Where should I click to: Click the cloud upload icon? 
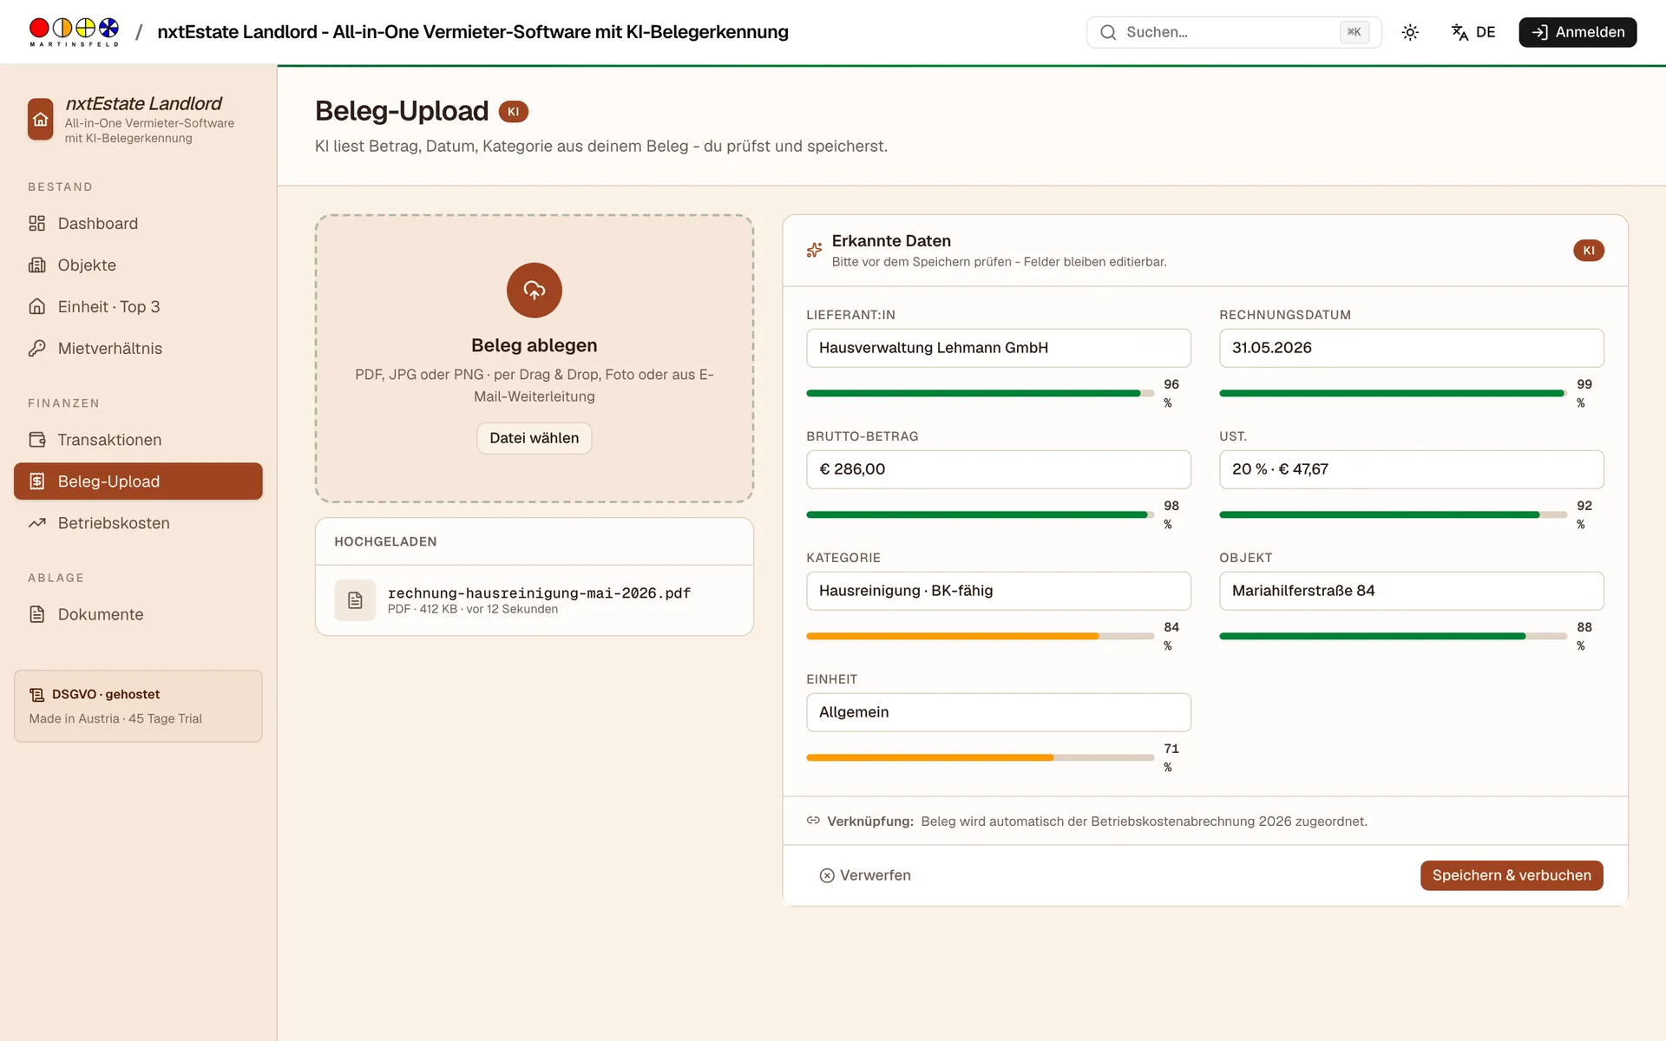click(535, 290)
